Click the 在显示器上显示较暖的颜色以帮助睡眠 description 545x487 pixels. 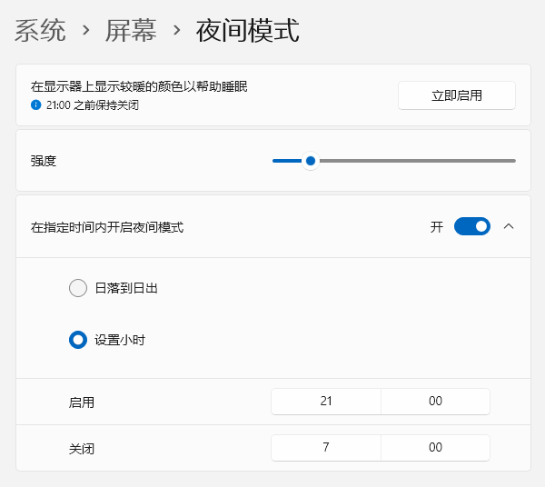[x=139, y=86]
